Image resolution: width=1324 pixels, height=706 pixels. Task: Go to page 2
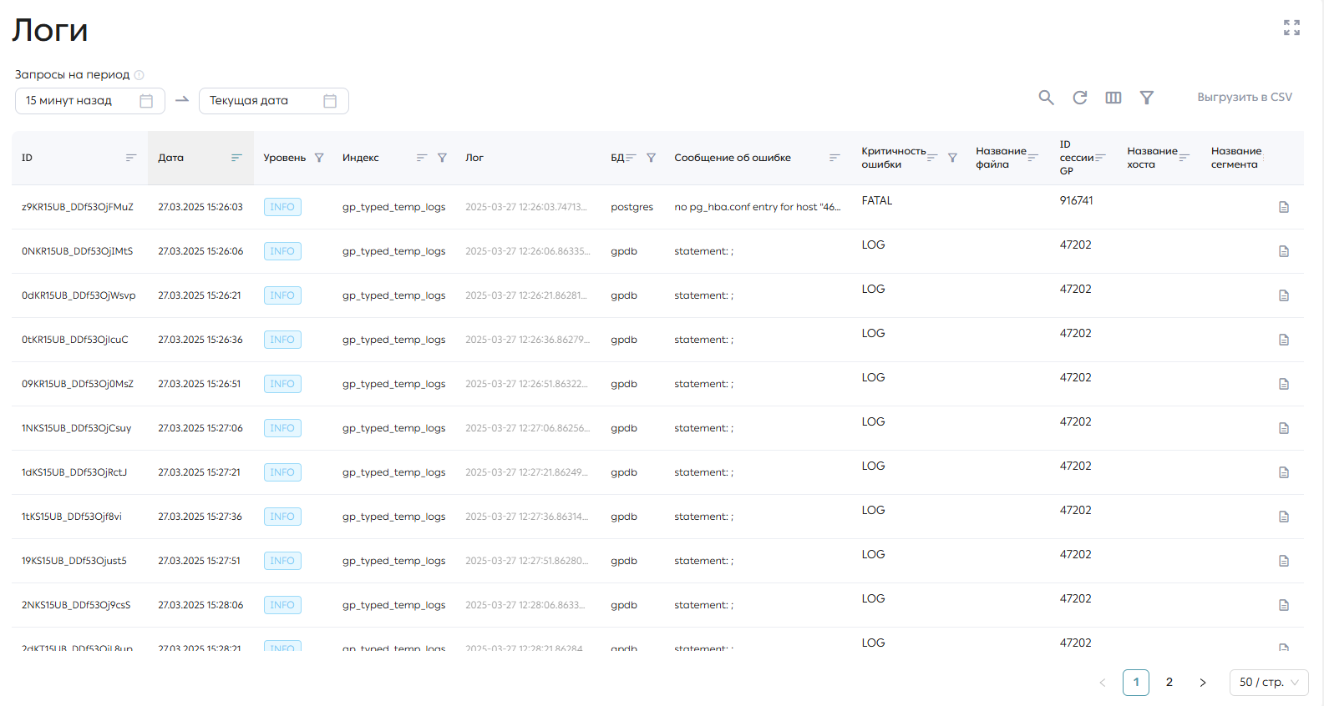1169,683
